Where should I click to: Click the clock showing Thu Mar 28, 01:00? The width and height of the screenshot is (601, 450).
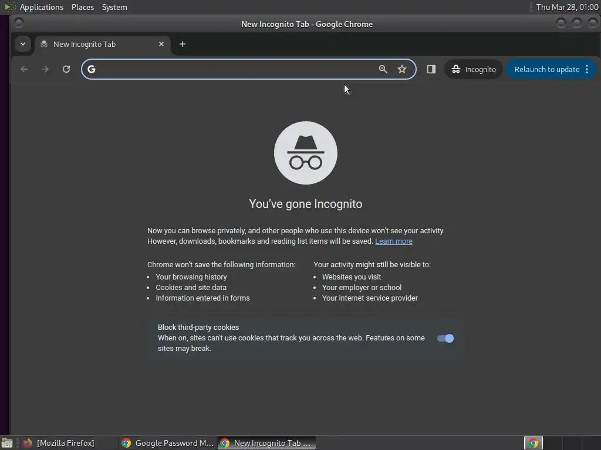pos(567,7)
